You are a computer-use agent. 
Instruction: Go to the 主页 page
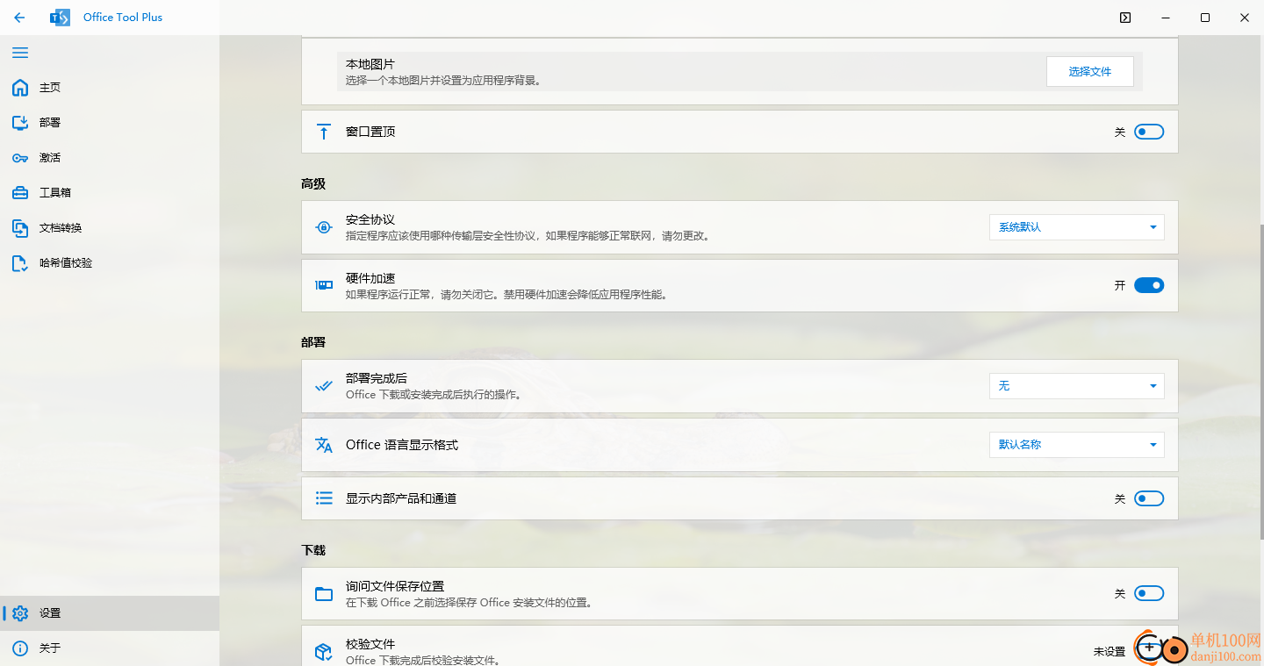pos(110,88)
